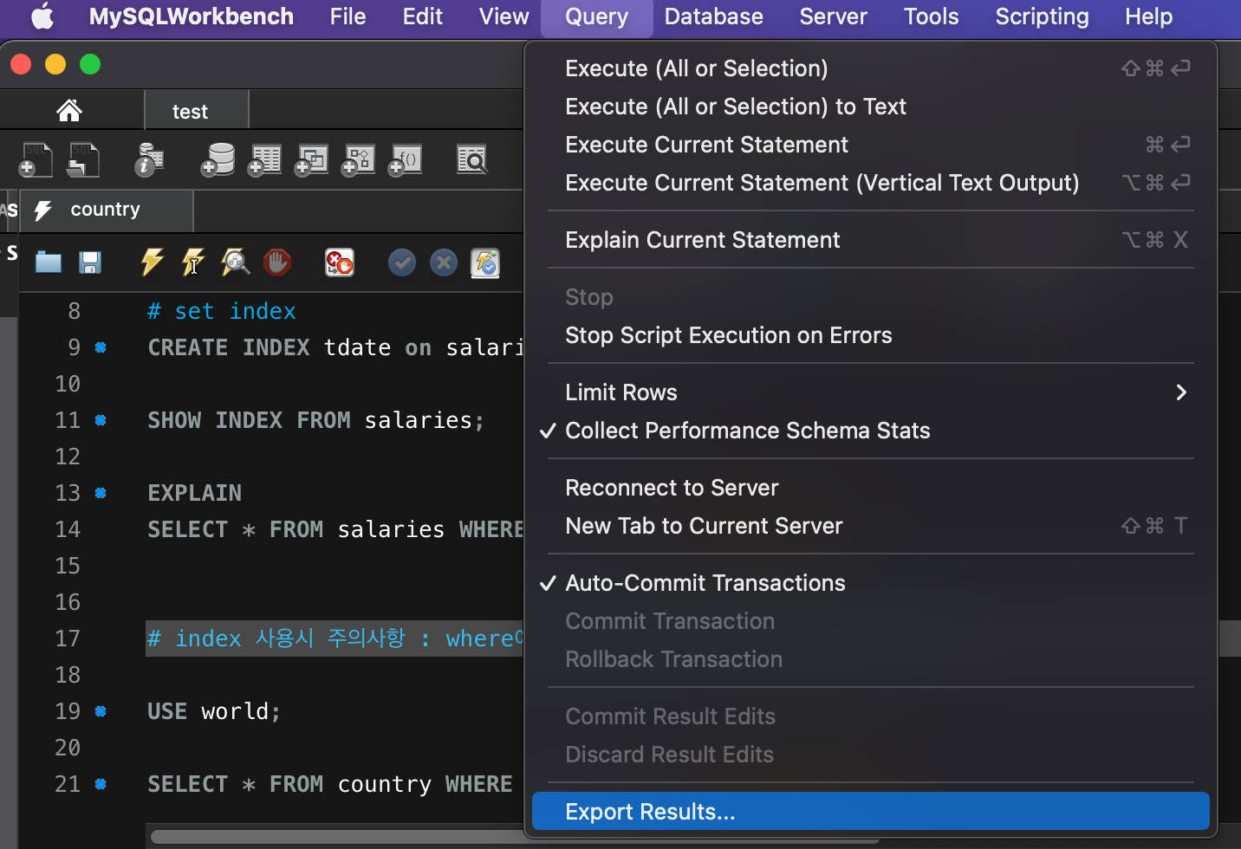Open the home screen tab icon
The image size is (1241, 849).
pos(69,110)
